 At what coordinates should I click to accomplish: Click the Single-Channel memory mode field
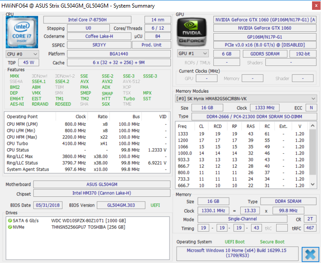click(243, 219)
